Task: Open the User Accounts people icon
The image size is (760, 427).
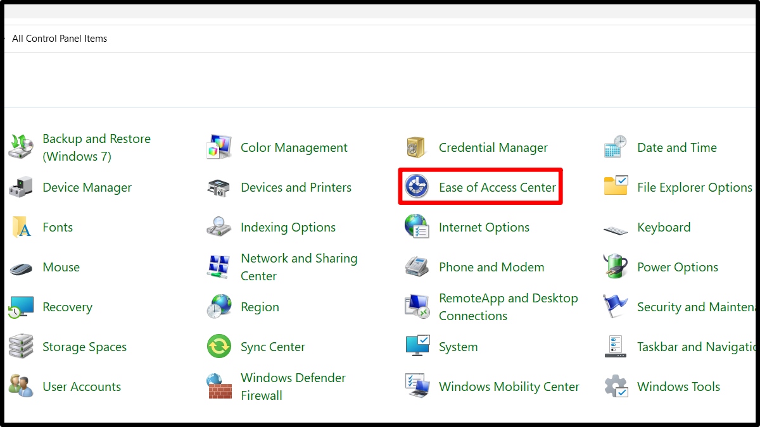Action: (21, 386)
